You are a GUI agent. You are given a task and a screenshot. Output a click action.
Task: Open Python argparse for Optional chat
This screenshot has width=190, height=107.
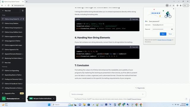13,36
